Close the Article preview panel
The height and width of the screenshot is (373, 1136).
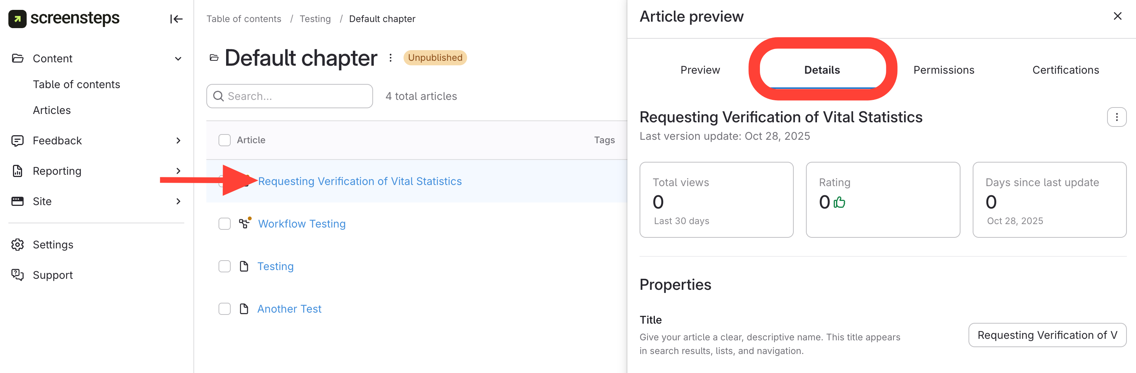point(1117,16)
